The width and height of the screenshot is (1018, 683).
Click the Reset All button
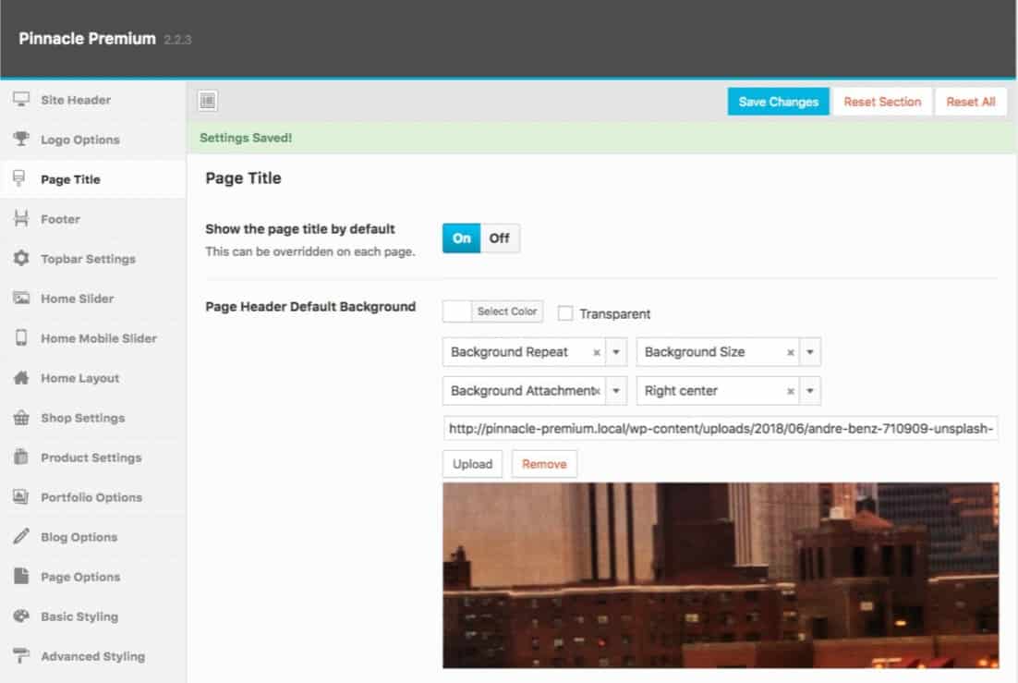(x=971, y=102)
